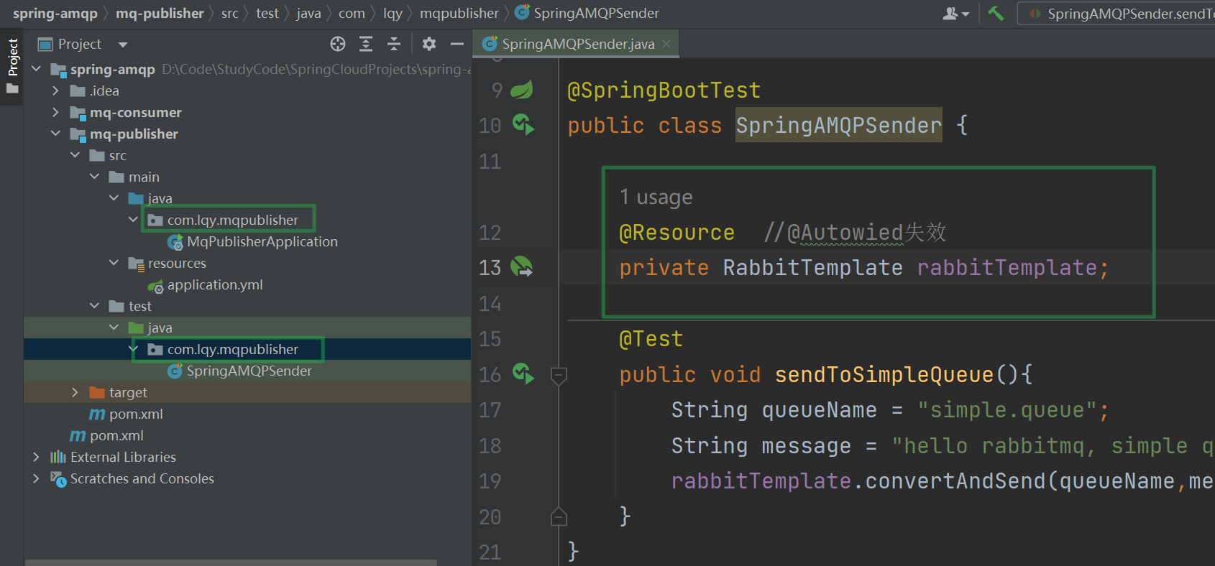The width and height of the screenshot is (1215, 566).
Task: Close the SpringAMQPSender.java editor tab
Action: (x=666, y=44)
